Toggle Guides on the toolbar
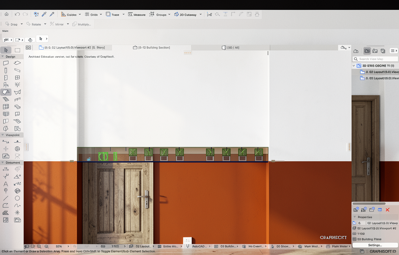The image size is (399, 255). (x=69, y=14)
